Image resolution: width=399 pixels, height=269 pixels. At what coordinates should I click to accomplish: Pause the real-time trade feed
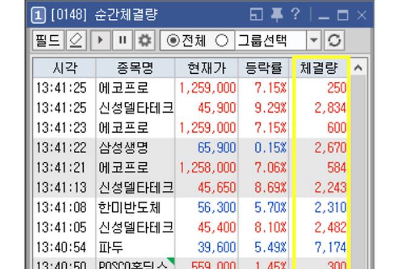point(123,41)
